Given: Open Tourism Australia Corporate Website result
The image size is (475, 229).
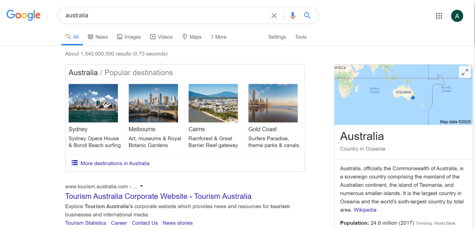Looking at the screenshot, I should [x=158, y=196].
